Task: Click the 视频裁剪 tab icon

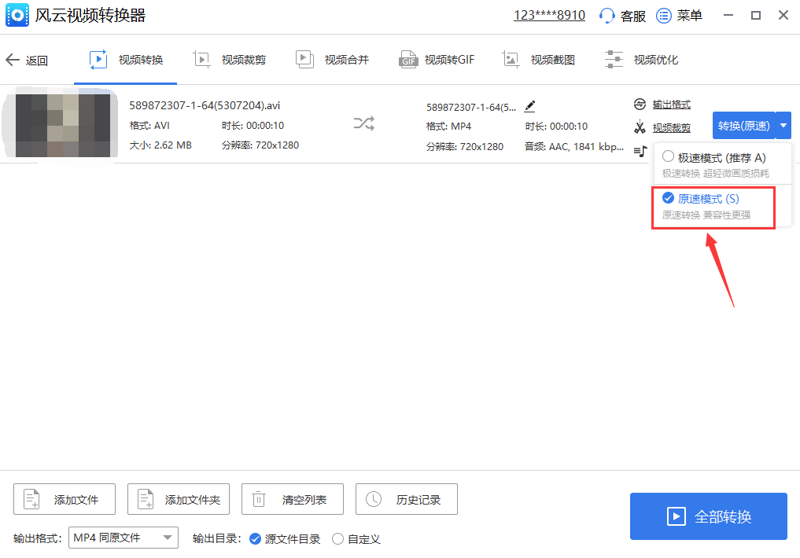Action: coord(201,60)
